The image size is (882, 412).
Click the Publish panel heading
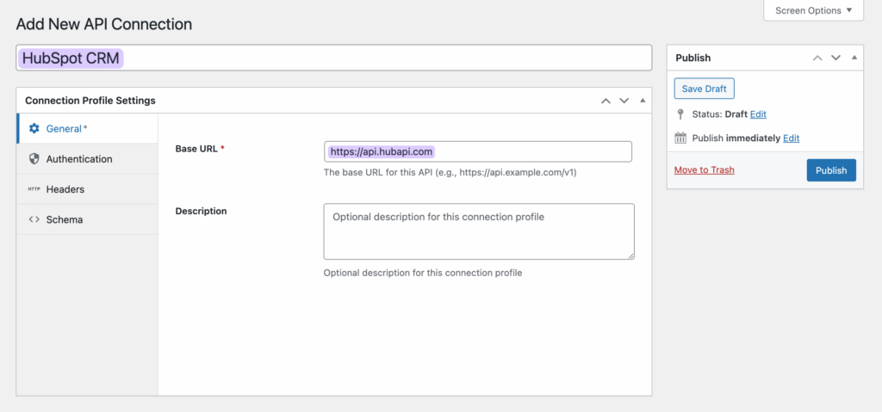coord(693,58)
